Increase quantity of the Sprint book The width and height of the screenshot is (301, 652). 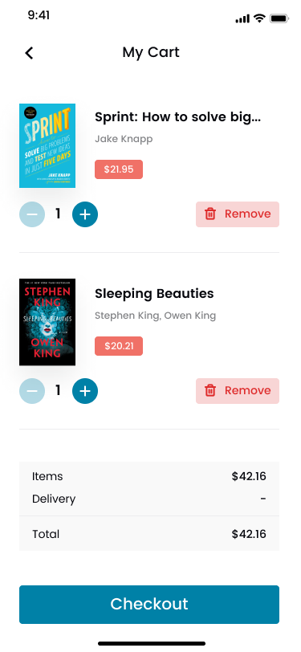(85, 214)
